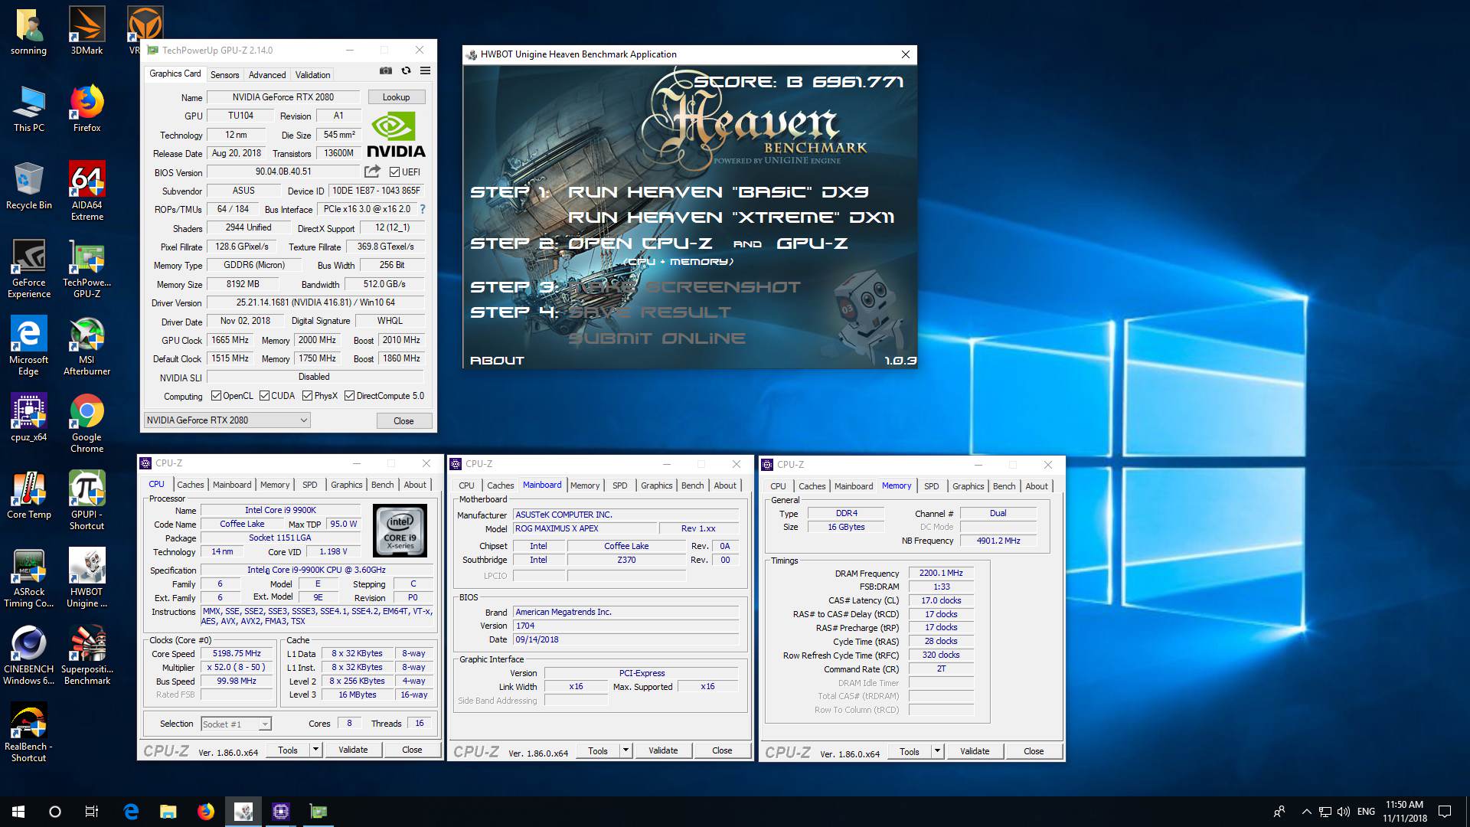The width and height of the screenshot is (1470, 827).
Task: Open Core Temp desktop shortcut
Action: 29,495
